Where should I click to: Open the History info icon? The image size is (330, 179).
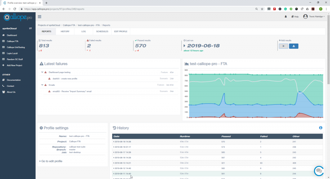tap(321, 128)
